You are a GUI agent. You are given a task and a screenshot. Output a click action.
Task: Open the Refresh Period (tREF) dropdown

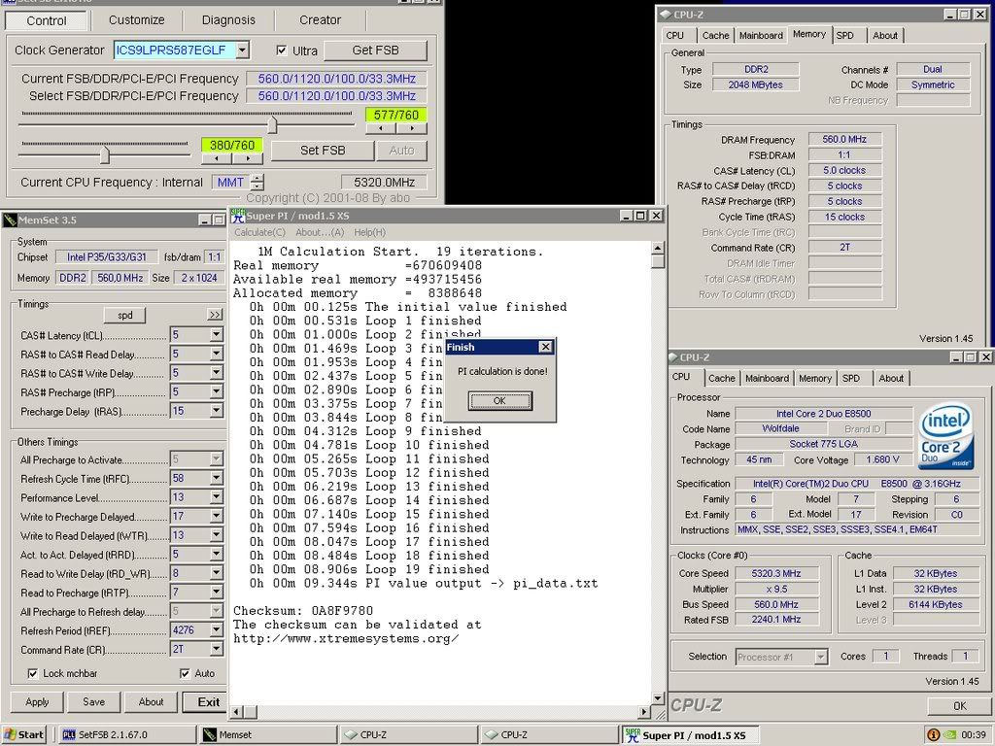pos(217,629)
